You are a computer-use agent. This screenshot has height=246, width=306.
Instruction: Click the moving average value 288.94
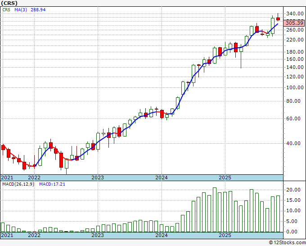(x=40, y=9)
